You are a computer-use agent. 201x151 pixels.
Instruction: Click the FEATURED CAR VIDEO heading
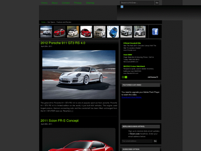pyautogui.click(x=132, y=85)
